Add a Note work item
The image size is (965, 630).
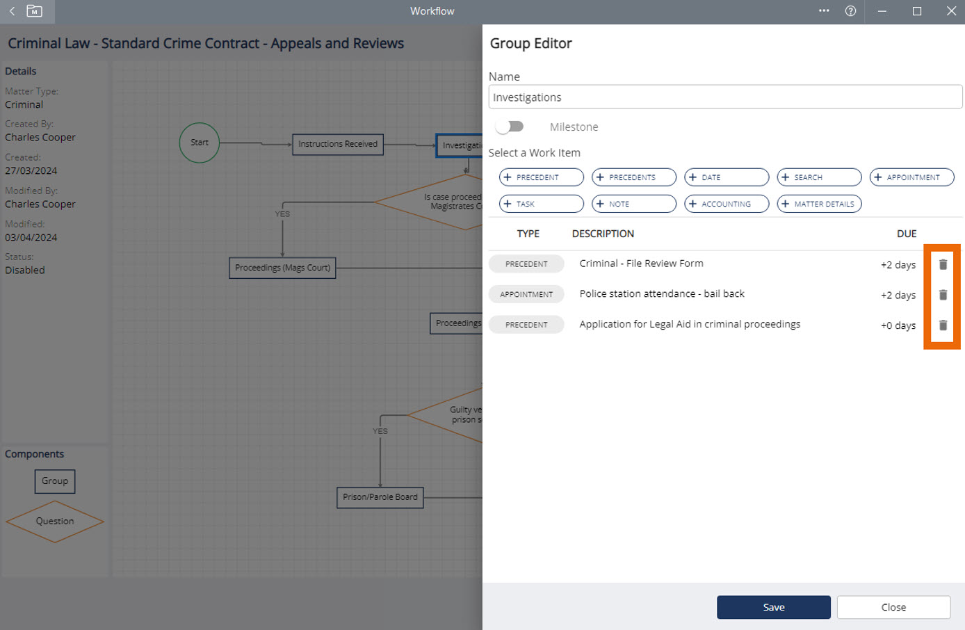[x=633, y=204]
